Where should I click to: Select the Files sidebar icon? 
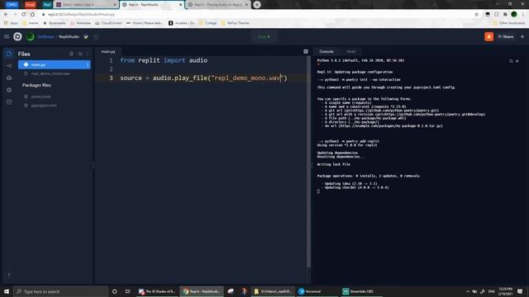(x=9, y=54)
